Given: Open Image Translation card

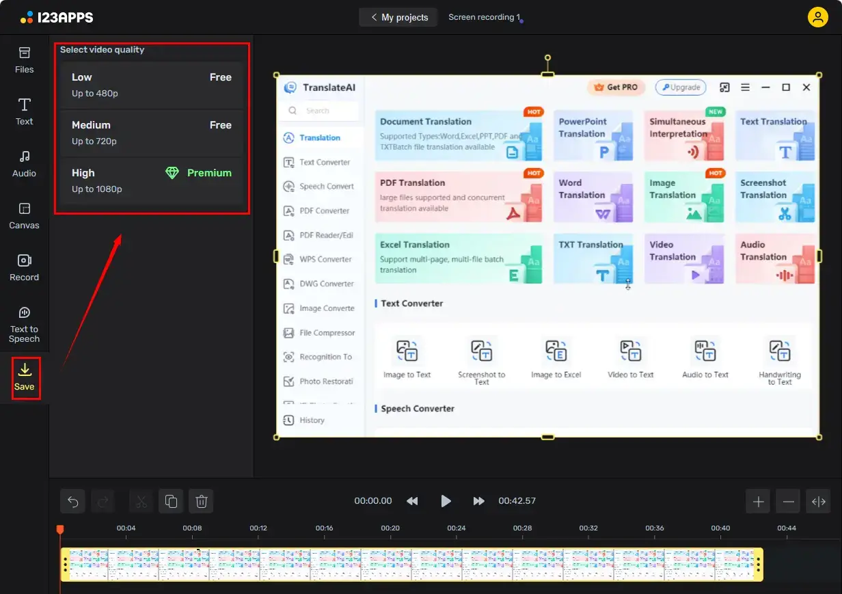Looking at the screenshot, I should pos(684,197).
